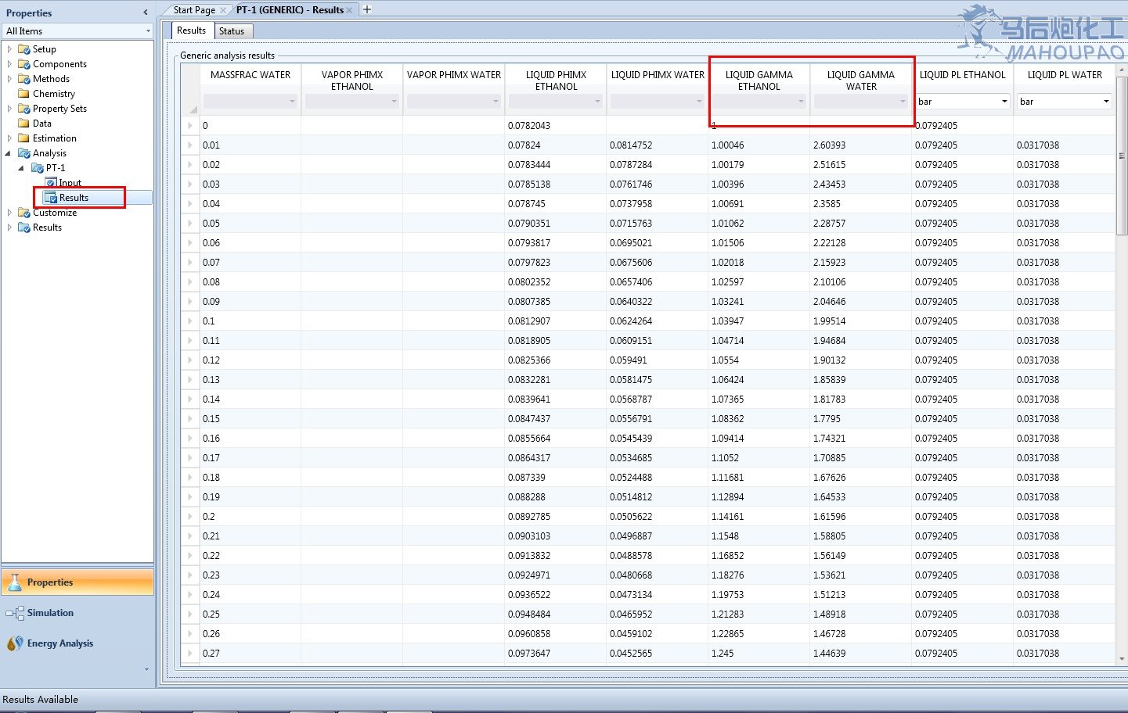Open the All Items filter dropdown
Screen dimensions: 1128x713
[148, 31]
